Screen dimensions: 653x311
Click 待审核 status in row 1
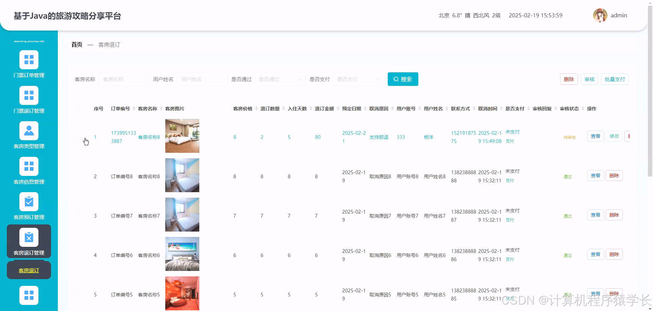pos(569,138)
